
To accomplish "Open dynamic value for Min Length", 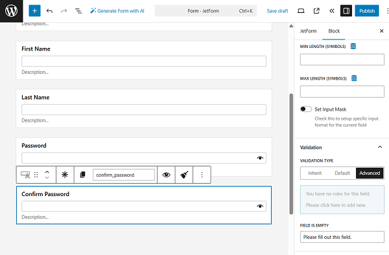I will (x=353, y=46).
